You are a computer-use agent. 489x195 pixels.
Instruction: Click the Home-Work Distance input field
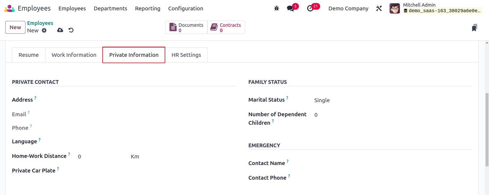coord(102,157)
